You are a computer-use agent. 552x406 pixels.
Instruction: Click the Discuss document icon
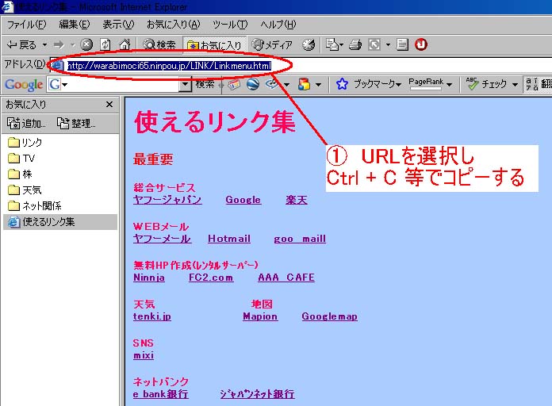coord(402,44)
